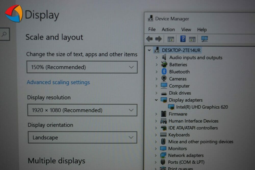Expand the Disk drives node chevron
The height and width of the screenshot is (170, 255).
tap(156, 93)
